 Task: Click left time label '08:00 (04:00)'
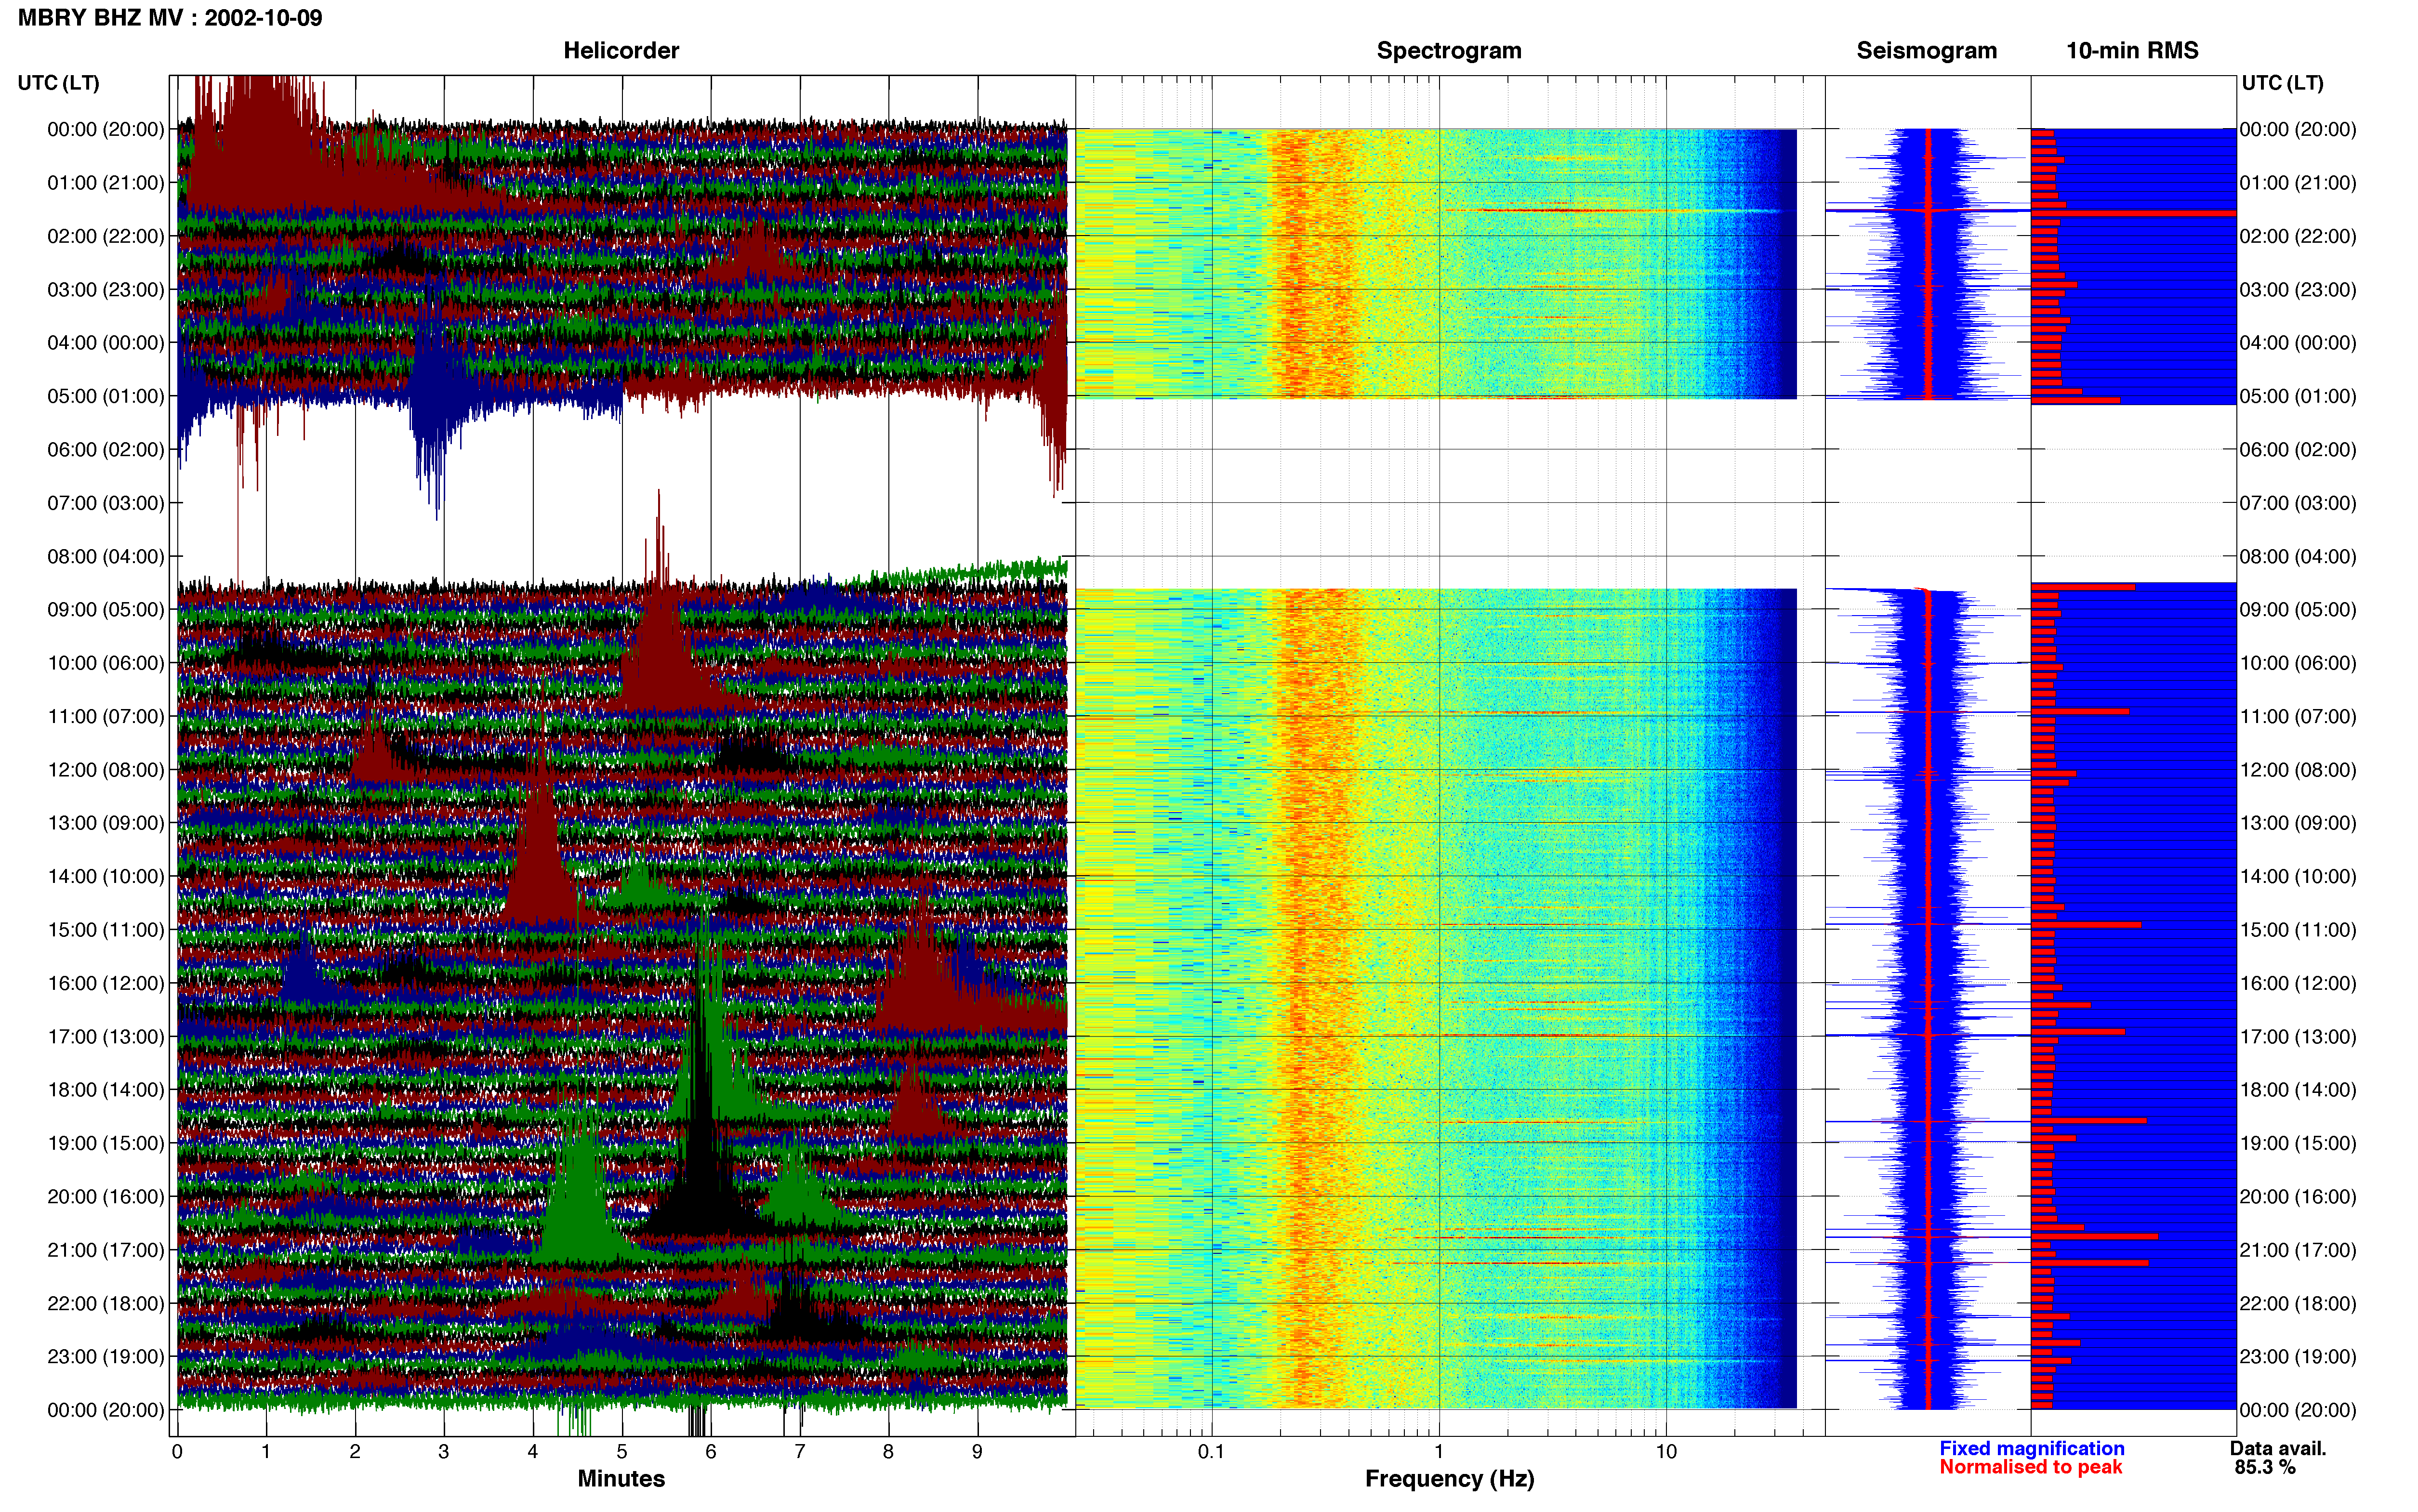click(x=106, y=556)
